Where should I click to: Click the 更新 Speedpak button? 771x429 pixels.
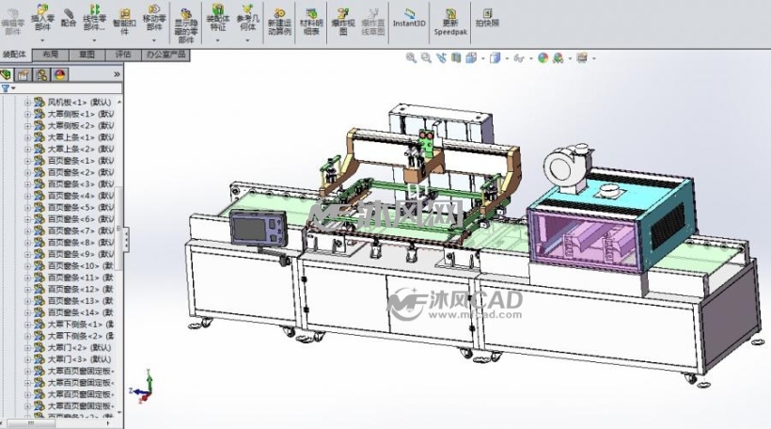450,22
